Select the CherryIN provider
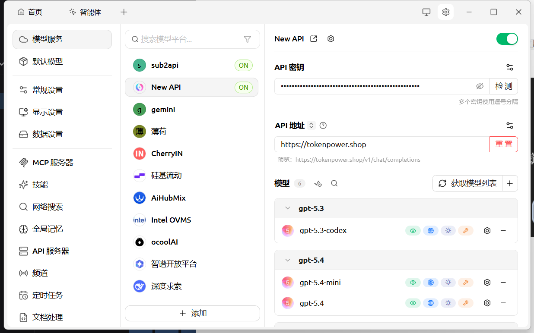The image size is (534, 333). 191,154
